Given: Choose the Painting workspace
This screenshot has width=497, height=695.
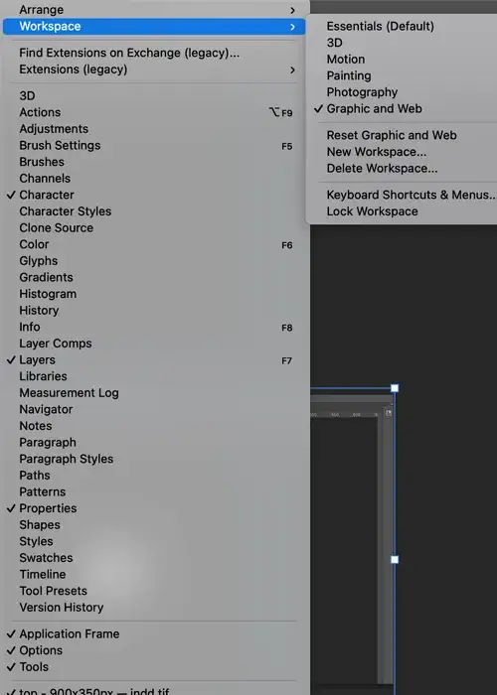Looking at the screenshot, I should point(349,75).
